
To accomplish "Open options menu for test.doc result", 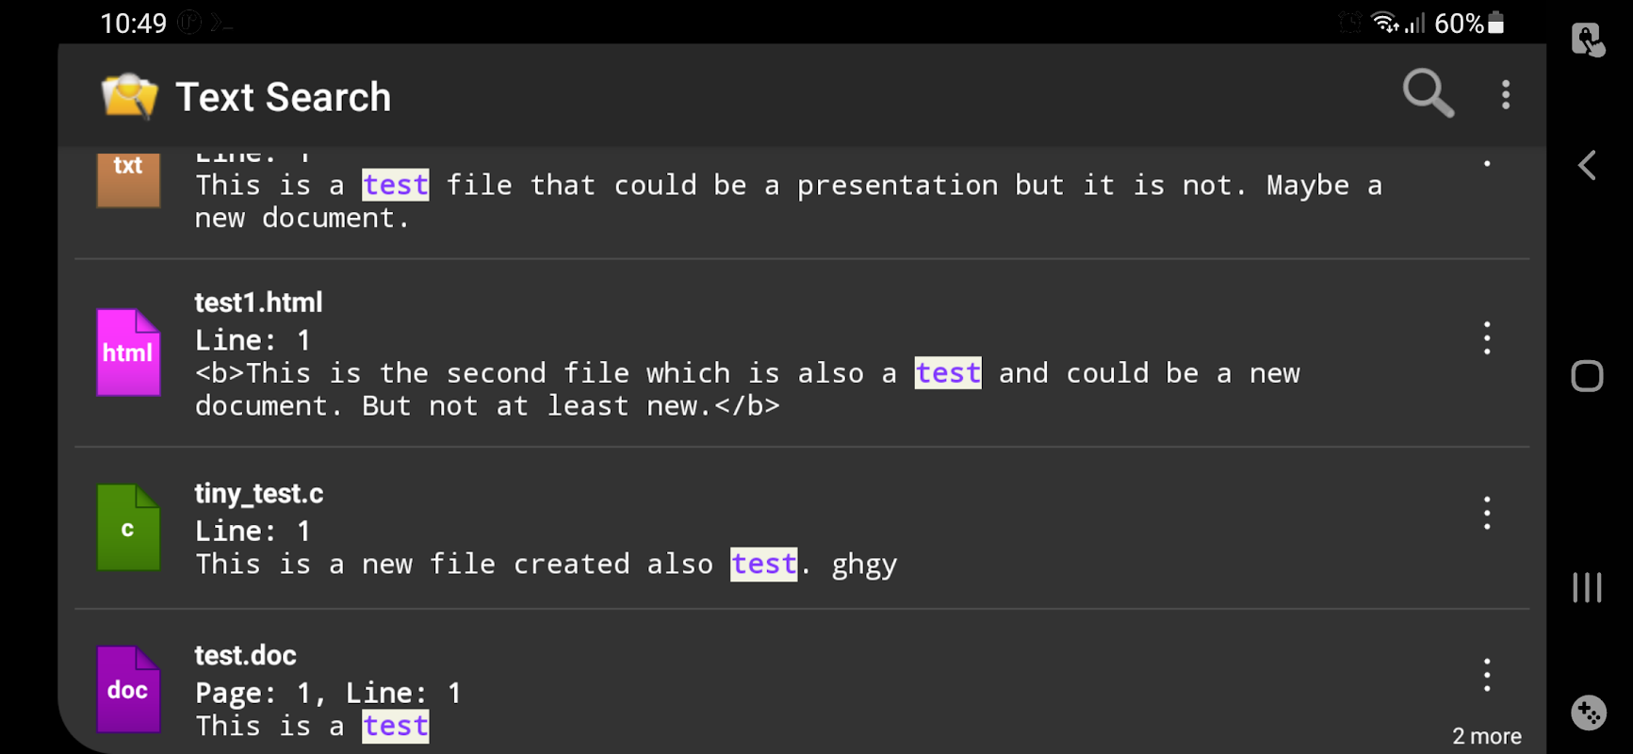I will click(1487, 675).
